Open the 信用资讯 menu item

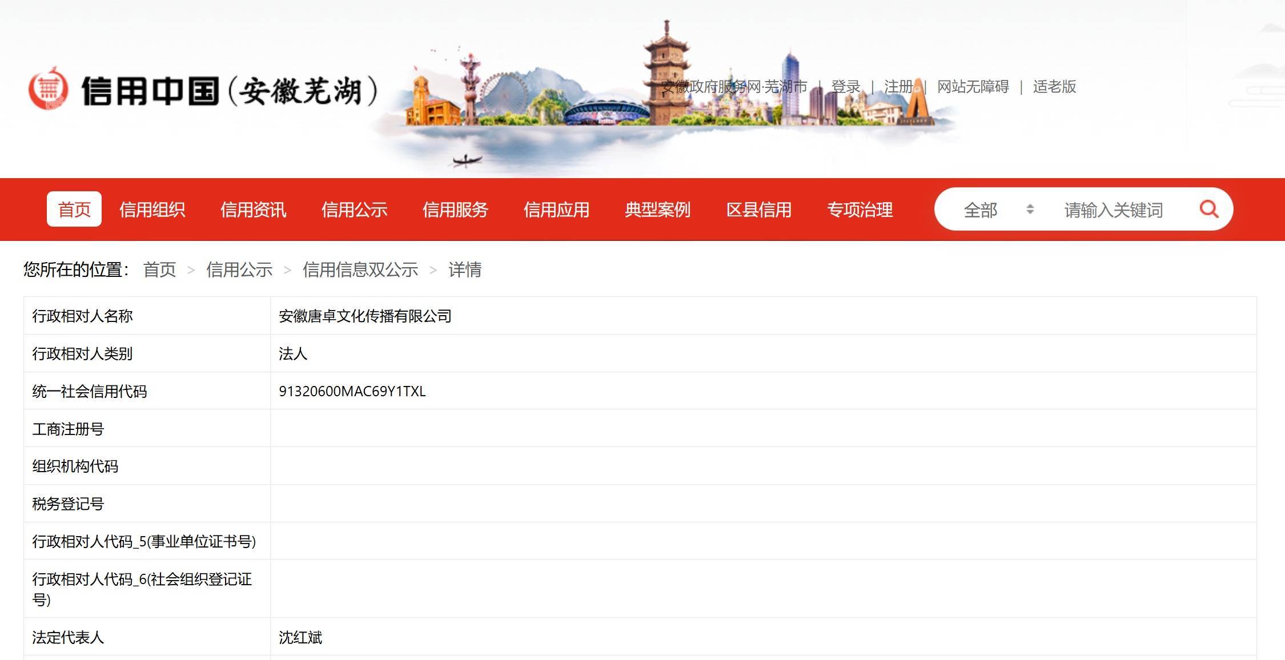(253, 210)
